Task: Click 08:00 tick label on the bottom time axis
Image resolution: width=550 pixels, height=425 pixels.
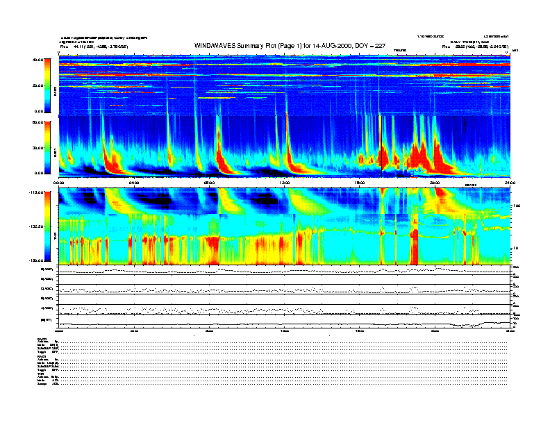Action: coord(210,331)
